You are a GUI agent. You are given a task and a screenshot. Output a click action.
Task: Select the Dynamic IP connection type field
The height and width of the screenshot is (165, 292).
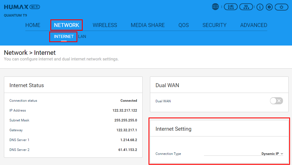click(244, 154)
